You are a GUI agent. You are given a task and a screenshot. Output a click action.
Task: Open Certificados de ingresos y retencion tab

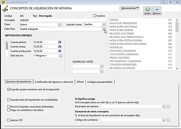coord(54,82)
